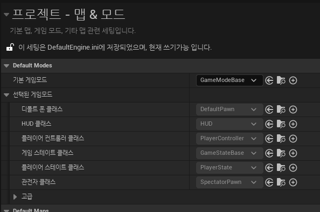Use selected asset for 디폴트 폰 클래스
This screenshot has width=320, height=212.
[x=269, y=110]
